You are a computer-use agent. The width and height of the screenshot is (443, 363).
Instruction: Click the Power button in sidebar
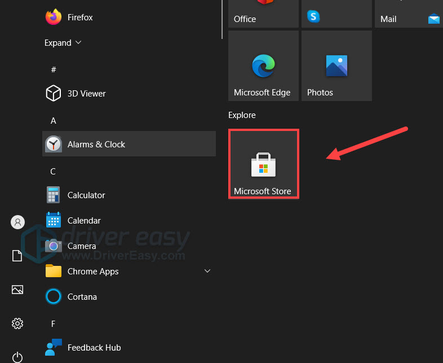click(x=17, y=357)
